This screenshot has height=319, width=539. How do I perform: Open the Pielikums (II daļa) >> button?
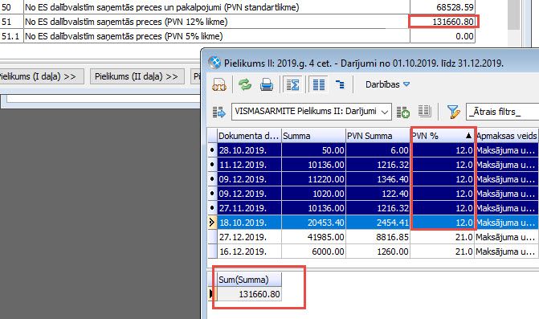(137, 76)
